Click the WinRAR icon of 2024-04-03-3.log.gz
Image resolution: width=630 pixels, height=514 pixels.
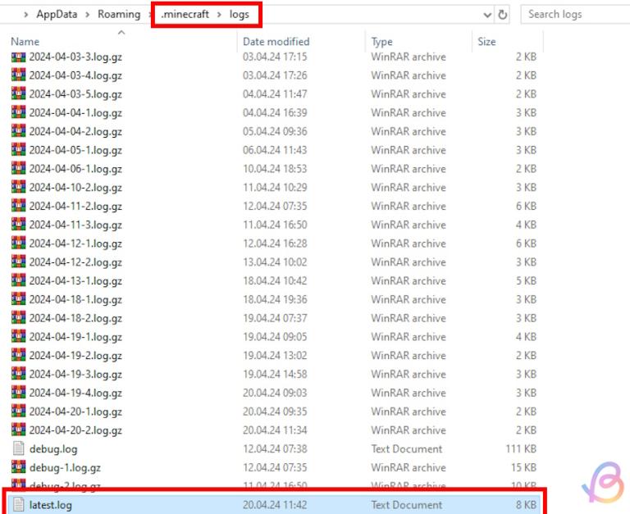point(18,57)
